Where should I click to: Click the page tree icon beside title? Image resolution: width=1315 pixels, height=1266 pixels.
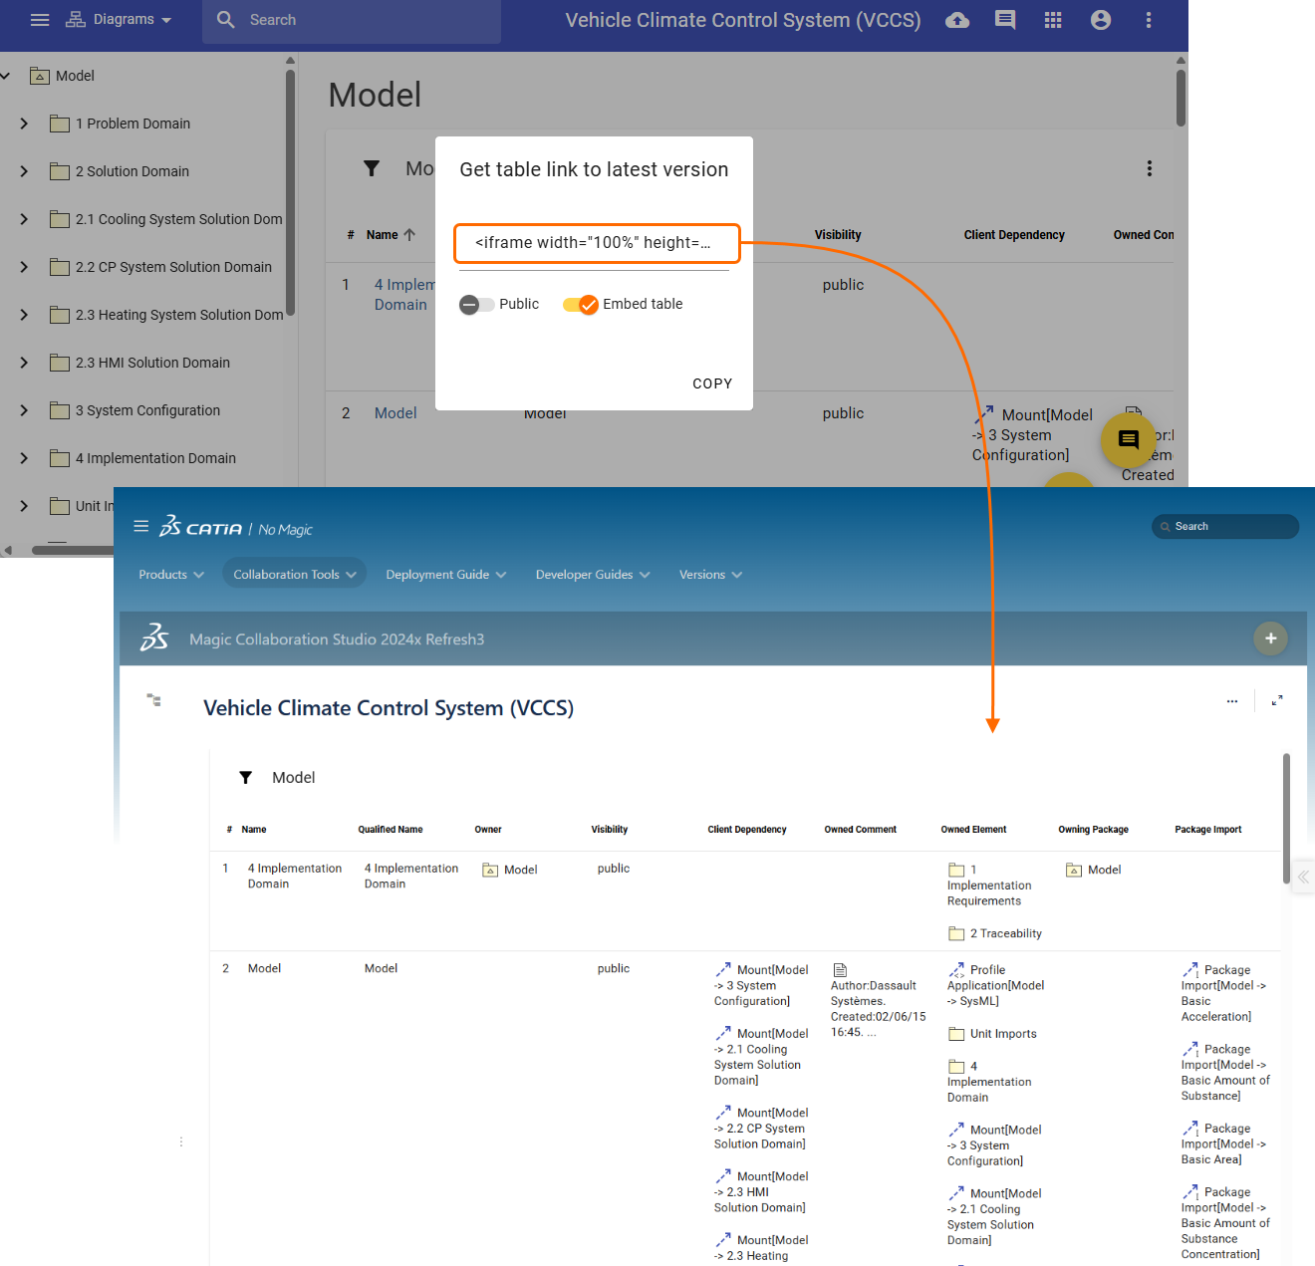(153, 700)
